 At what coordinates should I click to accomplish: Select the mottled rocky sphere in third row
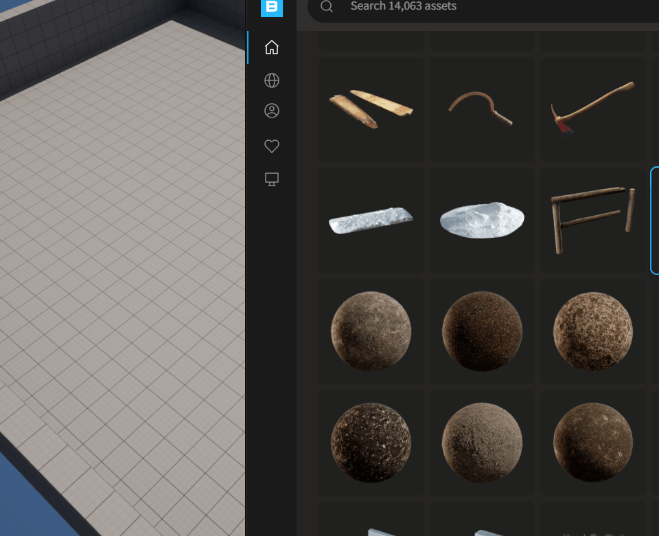click(x=593, y=331)
